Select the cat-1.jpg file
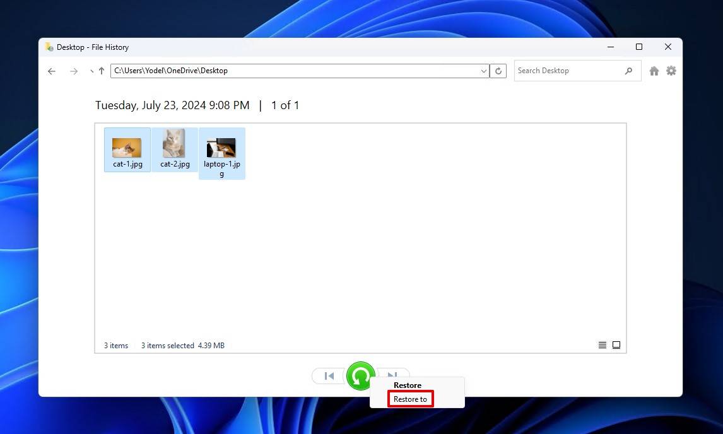 click(127, 150)
